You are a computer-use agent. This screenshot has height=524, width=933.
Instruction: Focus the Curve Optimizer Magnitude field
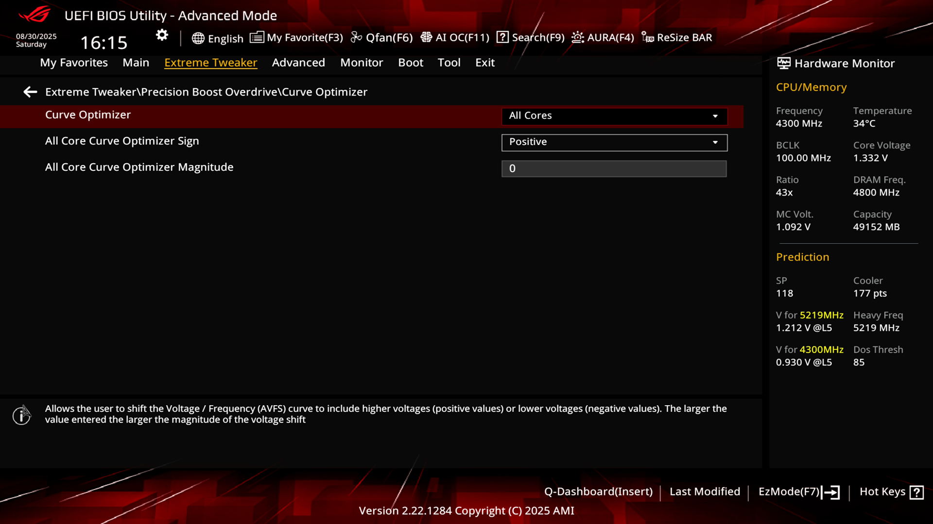(614, 168)
